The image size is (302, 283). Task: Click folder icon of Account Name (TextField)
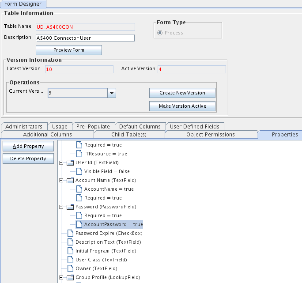point(70,181)
